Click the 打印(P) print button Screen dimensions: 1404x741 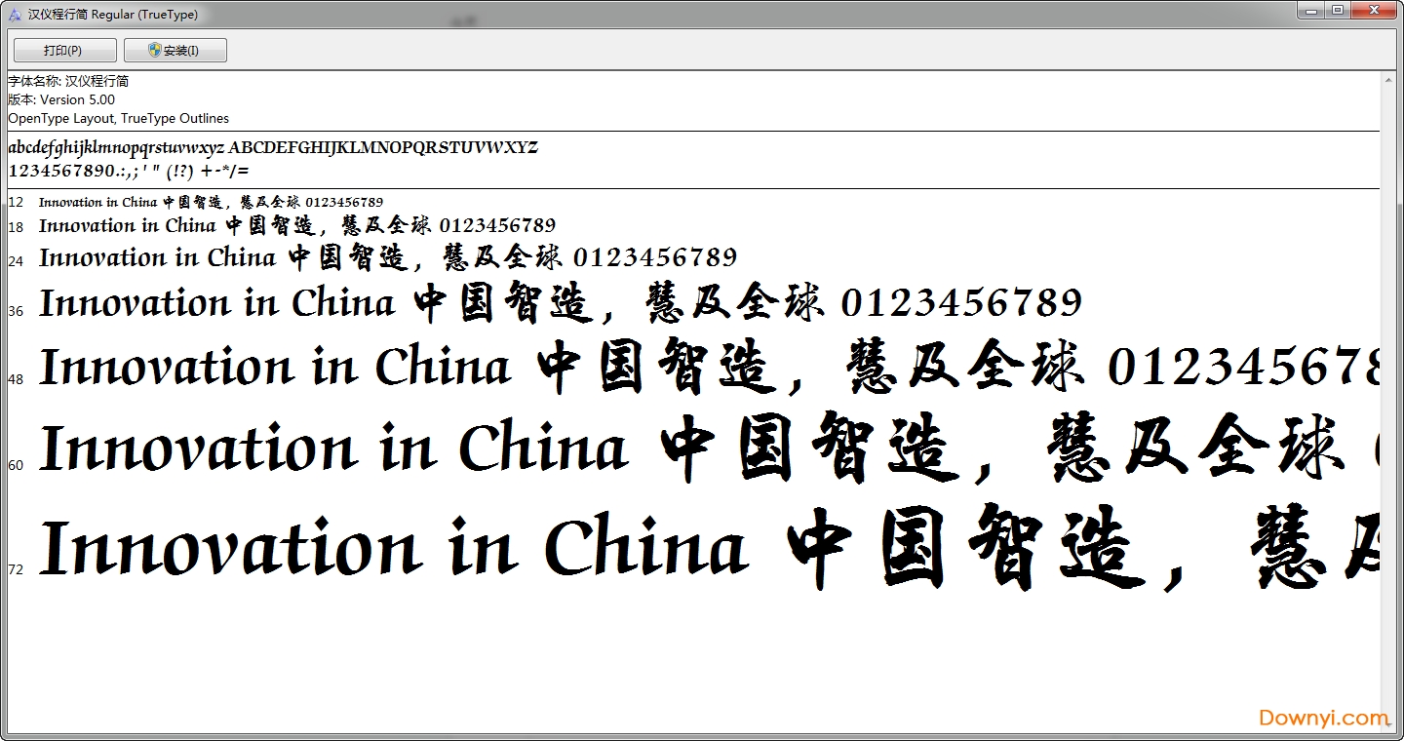click(64, 51)
